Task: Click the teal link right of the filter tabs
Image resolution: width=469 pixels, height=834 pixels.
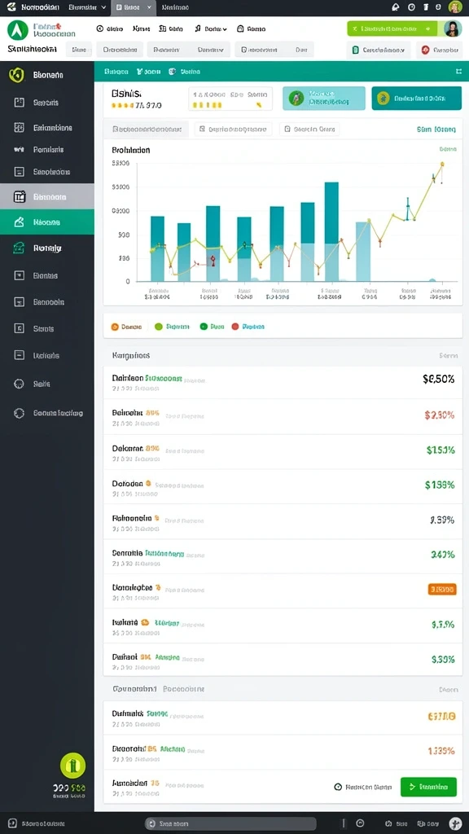Action: tap(436, 129)
